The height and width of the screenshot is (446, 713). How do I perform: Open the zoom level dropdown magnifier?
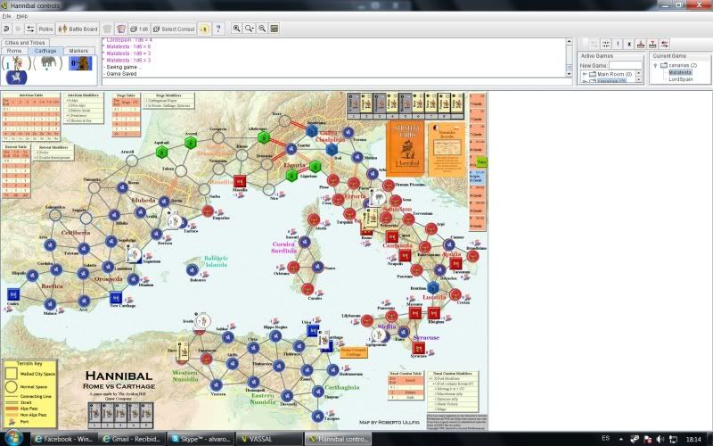(250, 29)
